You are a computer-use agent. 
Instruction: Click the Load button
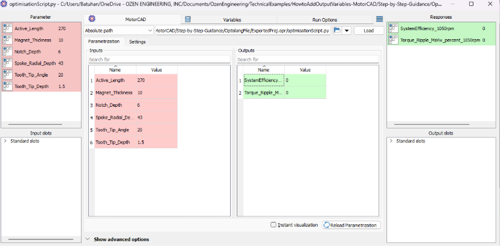click(368, 30)
